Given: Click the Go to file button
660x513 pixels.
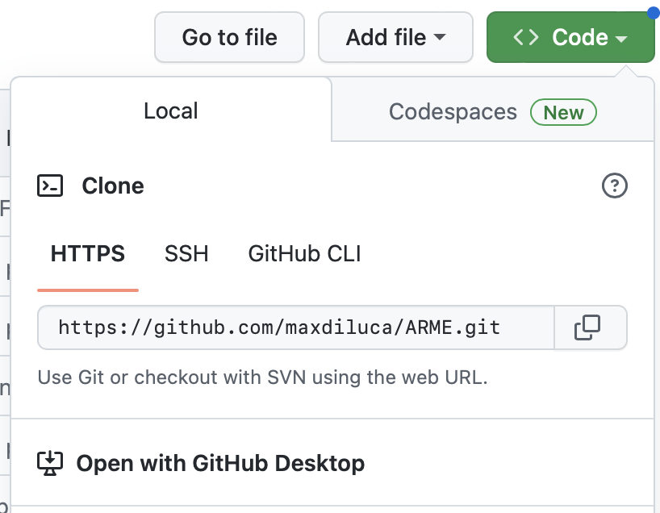Looking at the screenshot, I should (229, 37).
